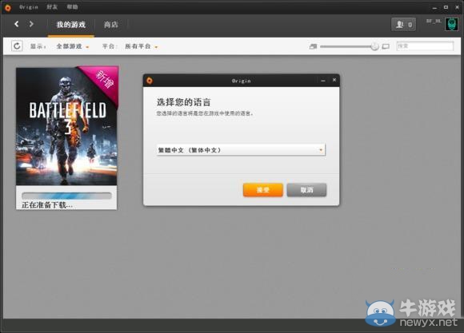Expand the 繁體中文 language combo box
The height and width of the screenshot is (333, 464).
241,150
